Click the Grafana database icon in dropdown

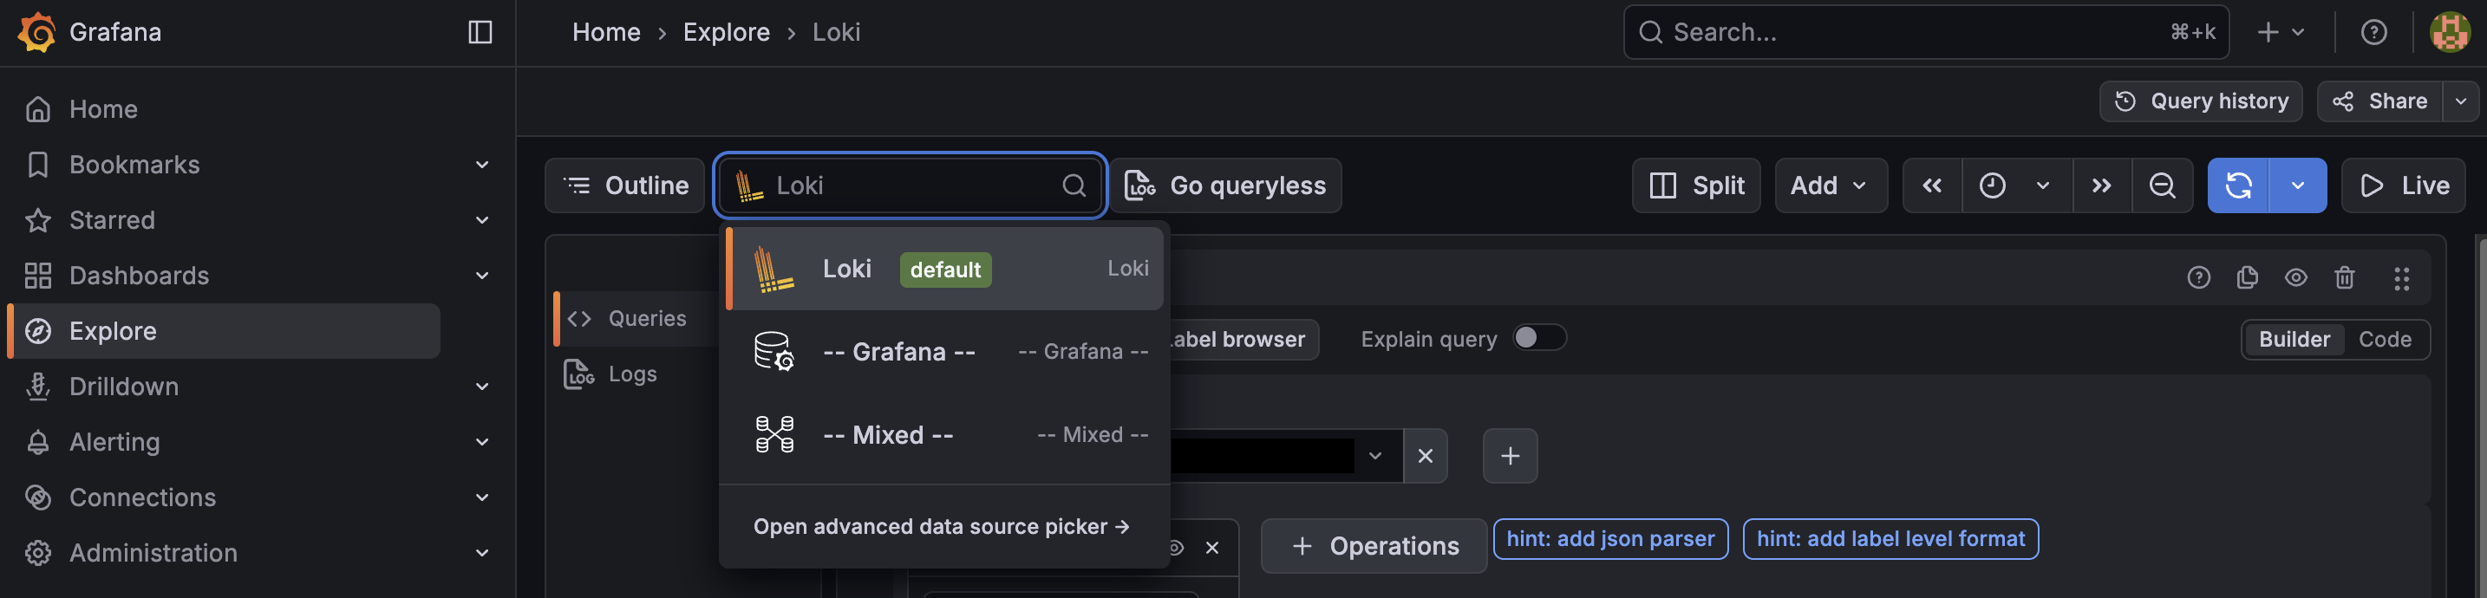(774, 351)
